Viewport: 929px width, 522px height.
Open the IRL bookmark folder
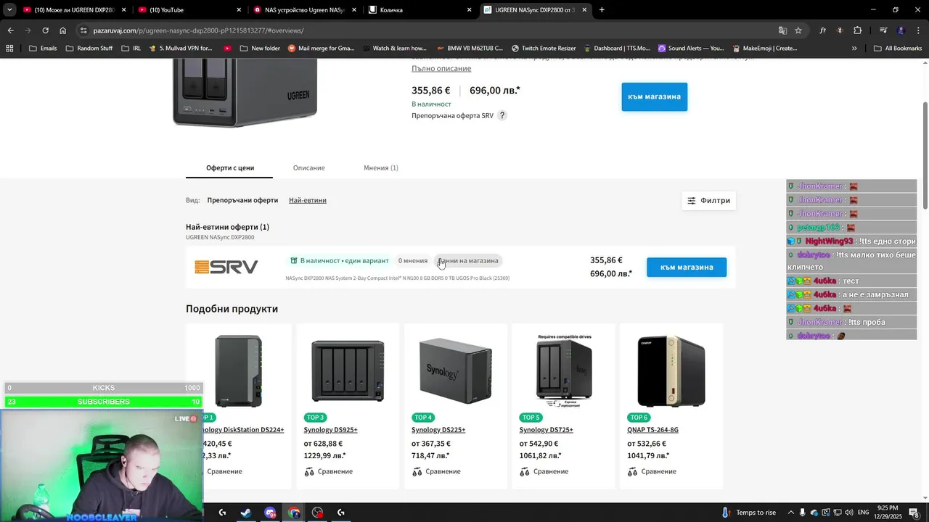[131, 49]
